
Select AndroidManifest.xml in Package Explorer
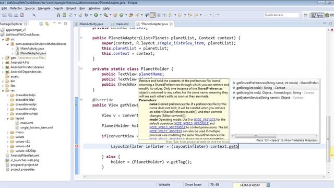pyautogui.click(x=25, y=156)
